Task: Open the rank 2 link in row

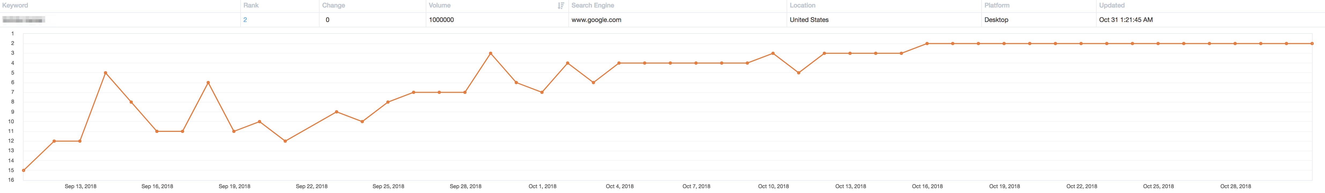Action: click(x=245, y=20)
